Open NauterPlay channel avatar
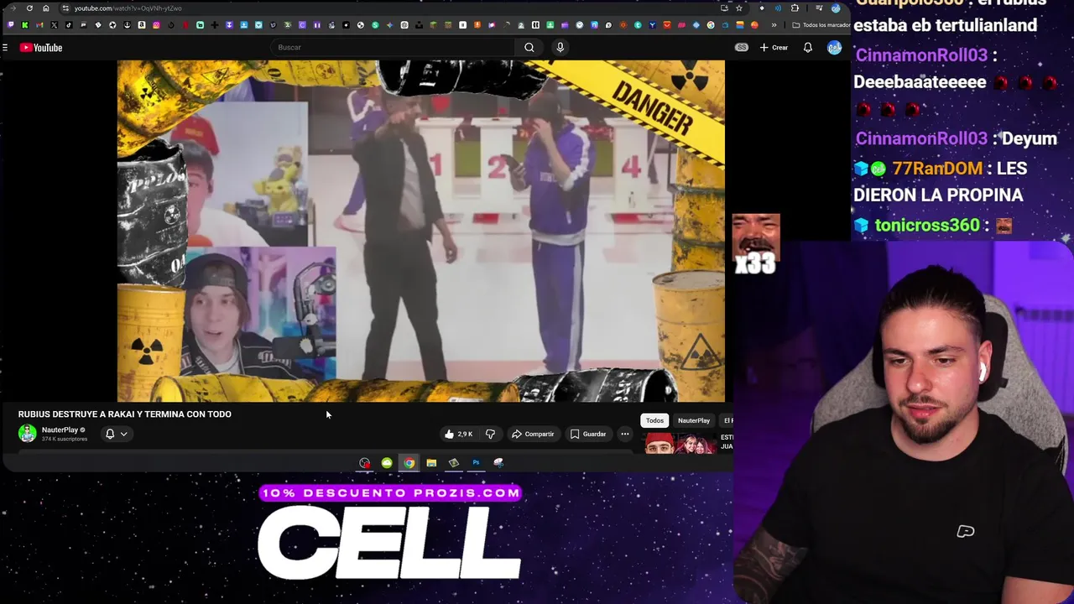 pyautogui.click(x=28, y=433)
